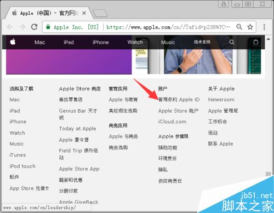Open the site search magnifier icon
Viewport: 274px width, 213px height.
(x=232, y=42)
